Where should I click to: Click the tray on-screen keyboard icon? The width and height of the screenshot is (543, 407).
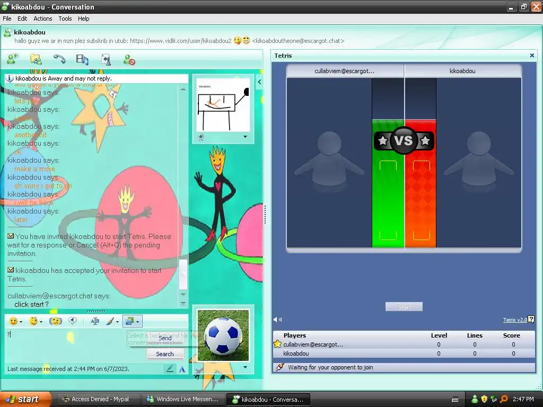tap(455, 400)
